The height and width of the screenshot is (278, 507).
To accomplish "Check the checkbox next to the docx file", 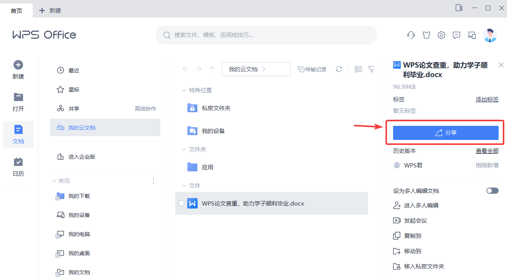I will (x=181, y=203).
